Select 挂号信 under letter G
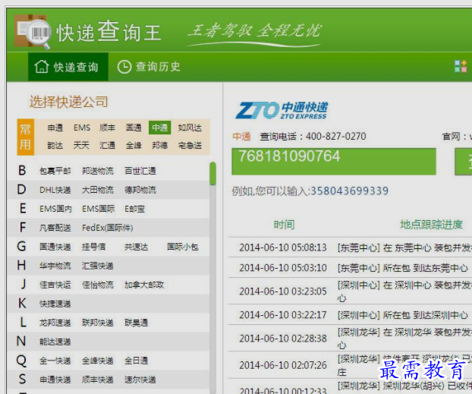Image resolution: width=472 pixels, height=394 pixels. tap(94, 247)
